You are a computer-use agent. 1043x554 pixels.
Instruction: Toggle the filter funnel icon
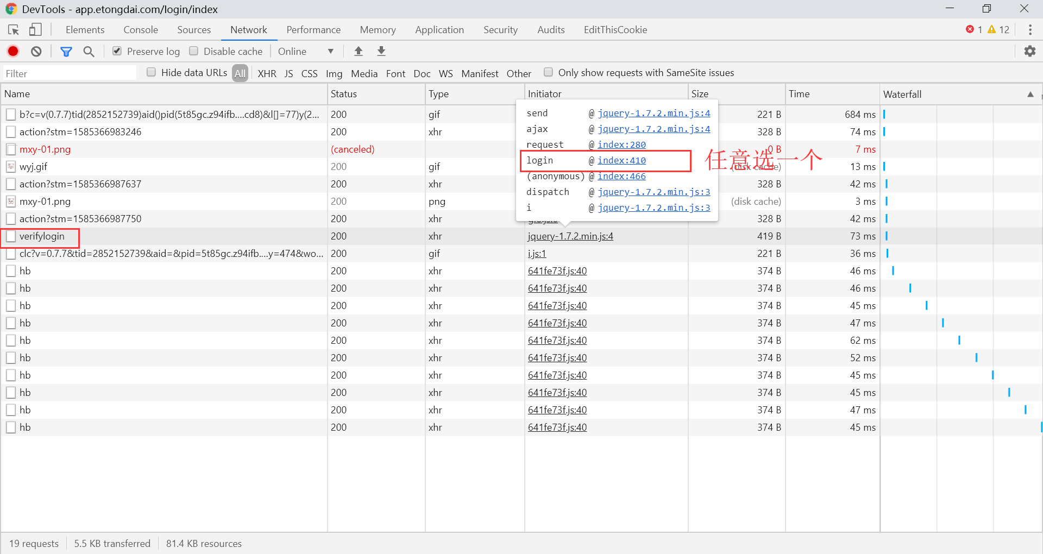pos(66,51)
